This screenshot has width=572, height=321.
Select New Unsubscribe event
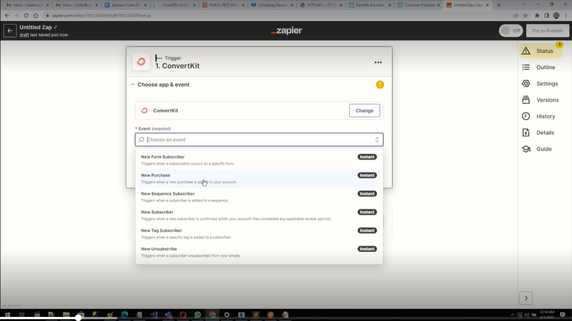coord(259,252)
